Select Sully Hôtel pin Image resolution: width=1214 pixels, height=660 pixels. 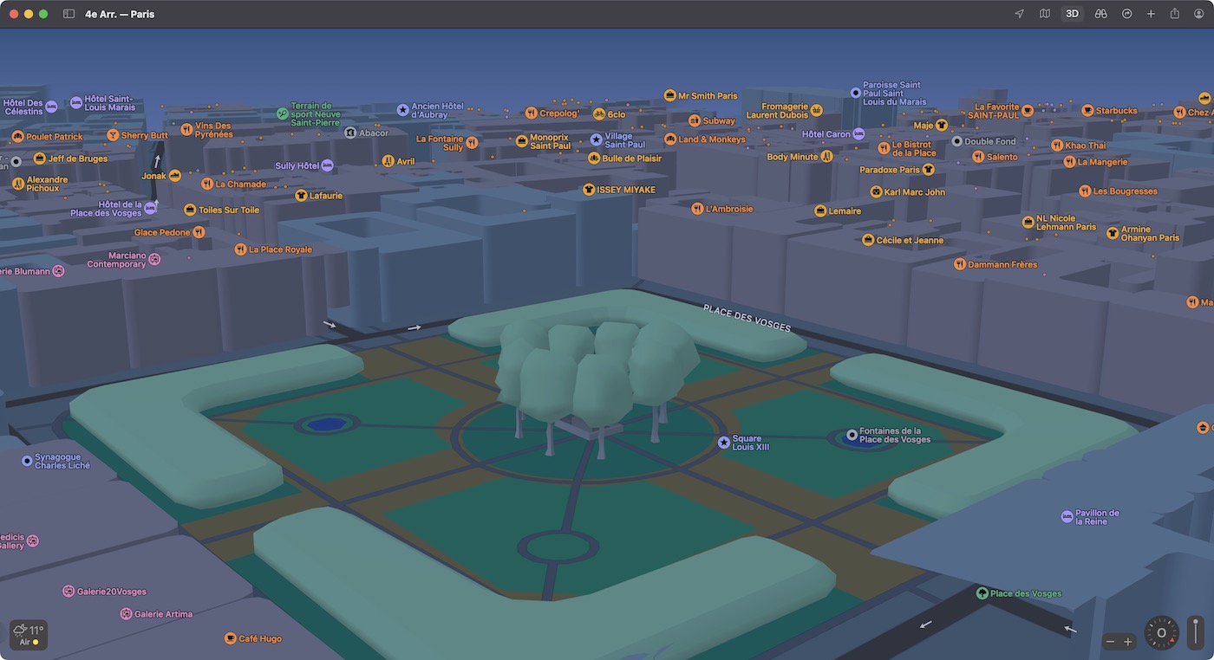click(327, 165)
